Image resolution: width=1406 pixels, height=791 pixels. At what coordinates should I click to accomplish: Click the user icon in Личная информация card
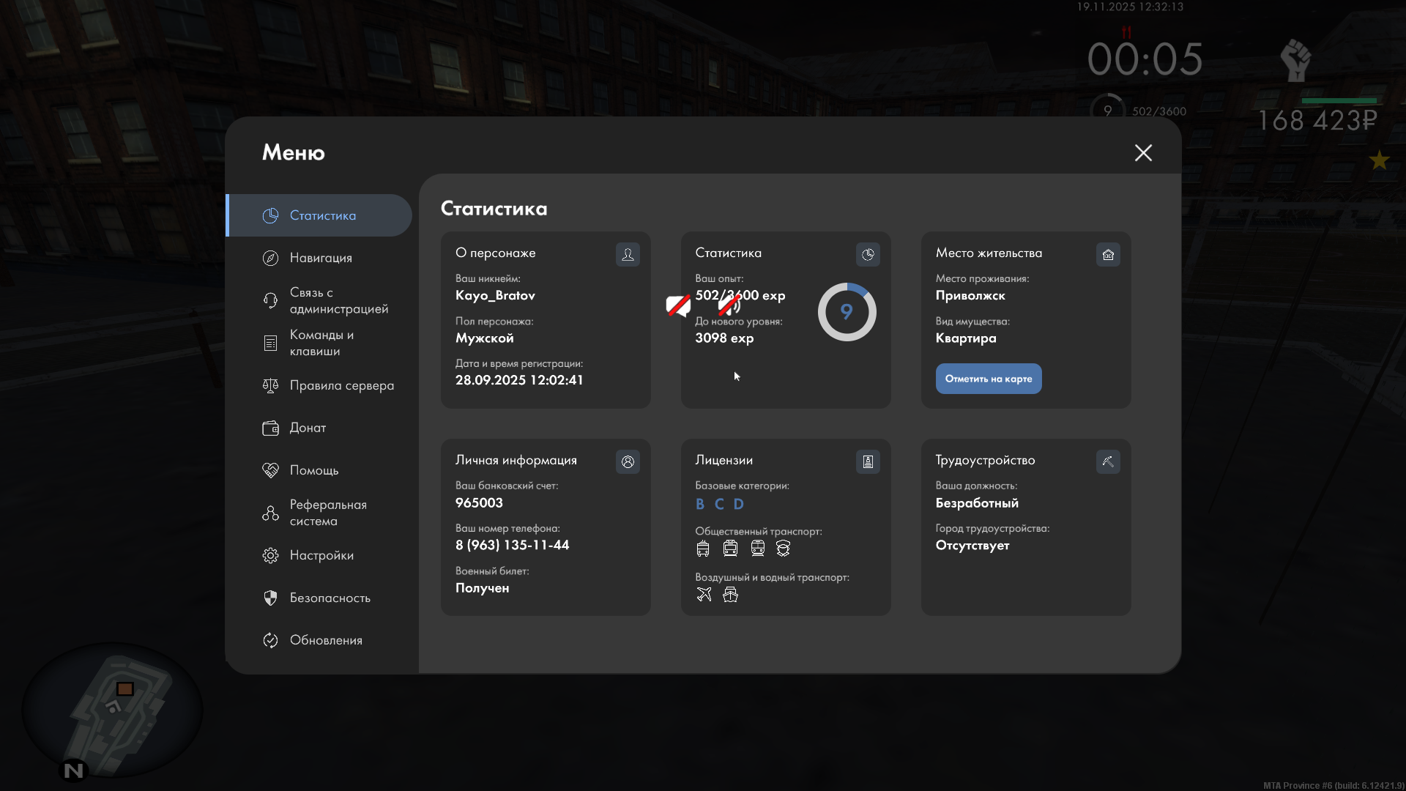628,461
